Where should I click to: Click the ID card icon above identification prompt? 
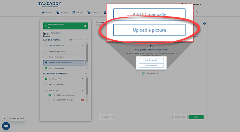[x=151, y=46]
